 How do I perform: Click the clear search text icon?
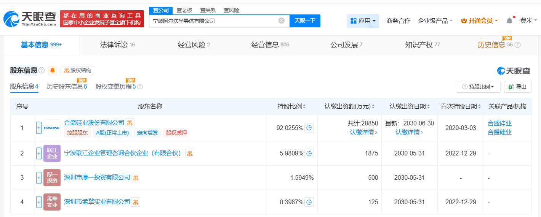pos(282,21)
